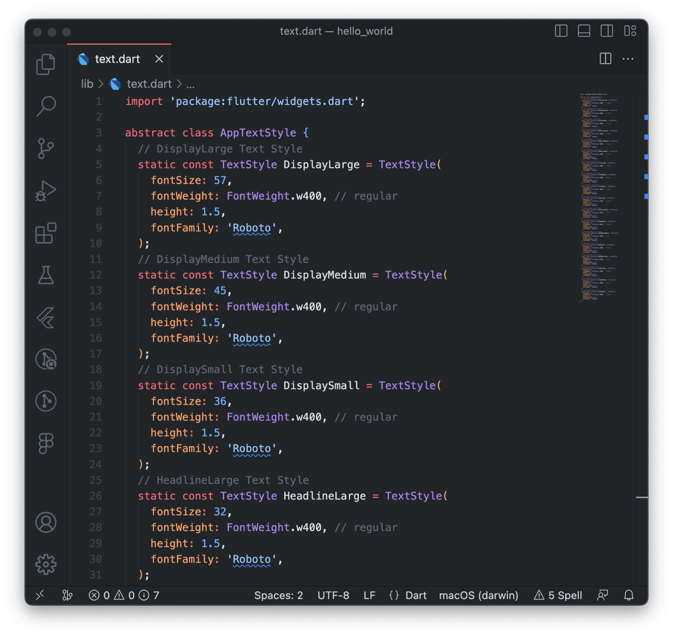Open the Figma extension icon

click(x=45, y=443)
